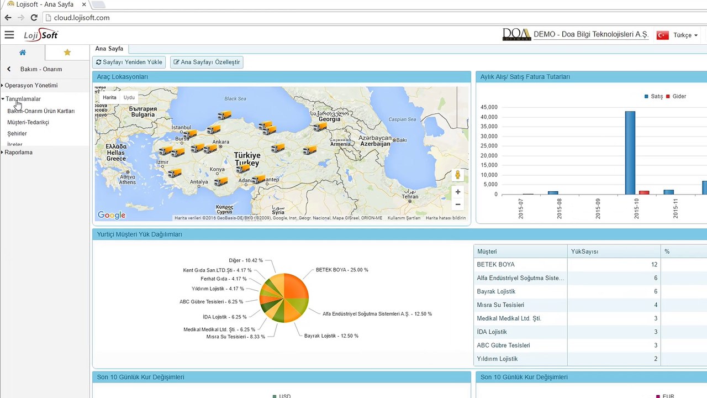Click the DOA company logo
Screen dimensions: 707x398
point(516,34)
